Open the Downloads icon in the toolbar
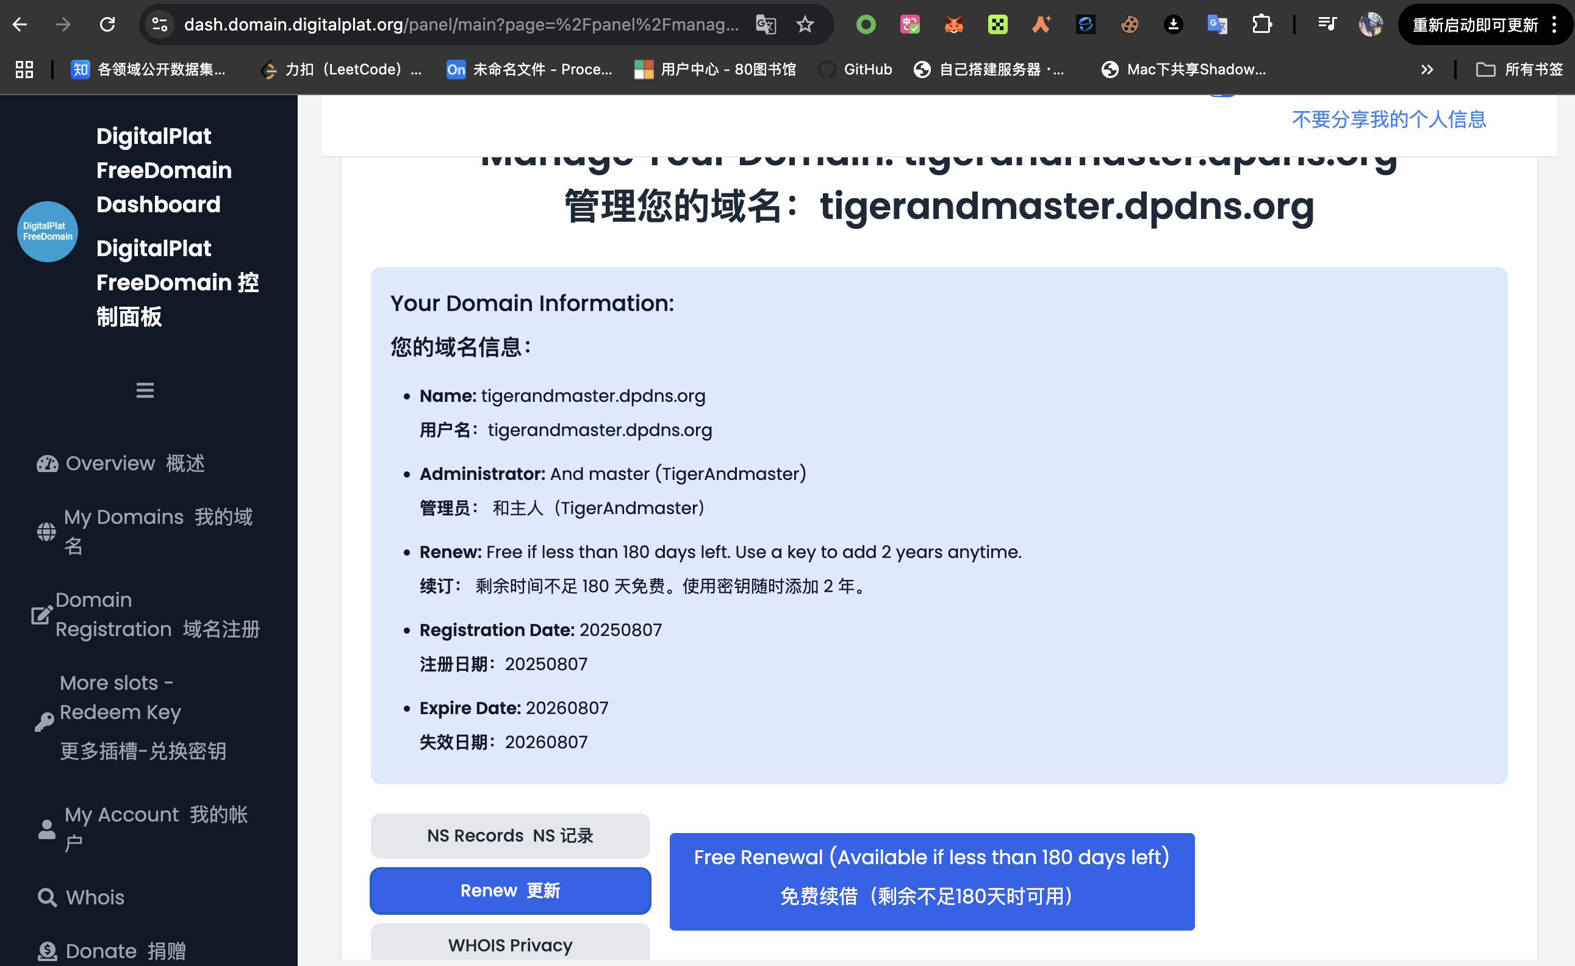The height and width of the screenshot is (966, 1575). (x=1175, y=24)
